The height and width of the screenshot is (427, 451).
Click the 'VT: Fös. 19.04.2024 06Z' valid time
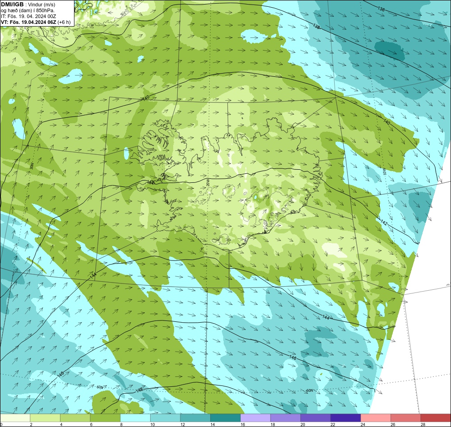click(x=28, y=22)
